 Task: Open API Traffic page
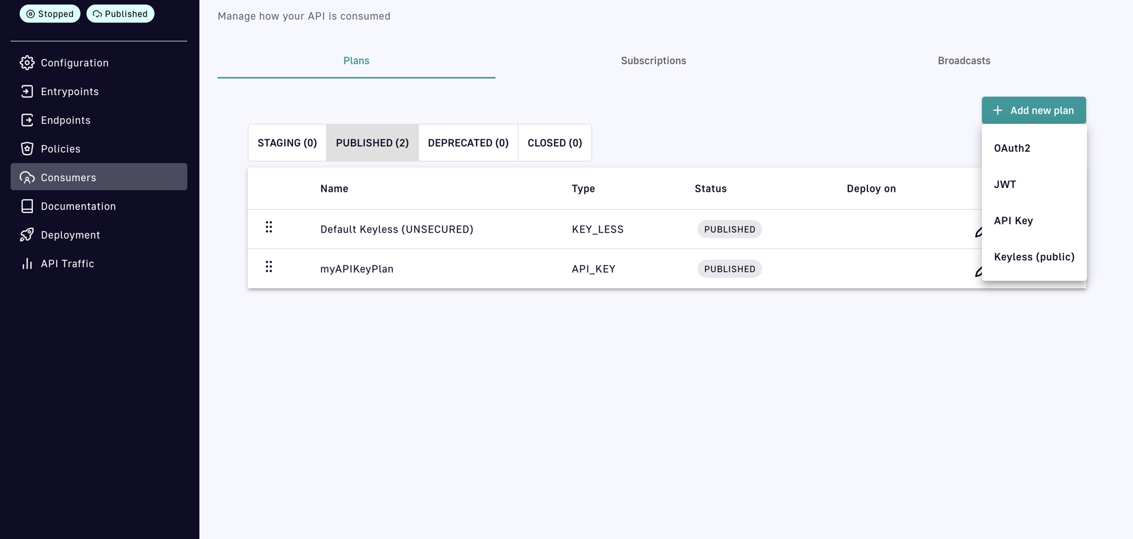(99, 263)
